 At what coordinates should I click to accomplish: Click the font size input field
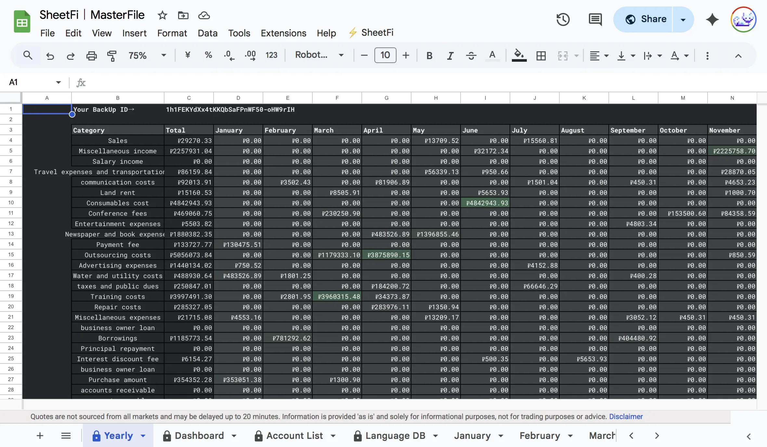(385, 55)
